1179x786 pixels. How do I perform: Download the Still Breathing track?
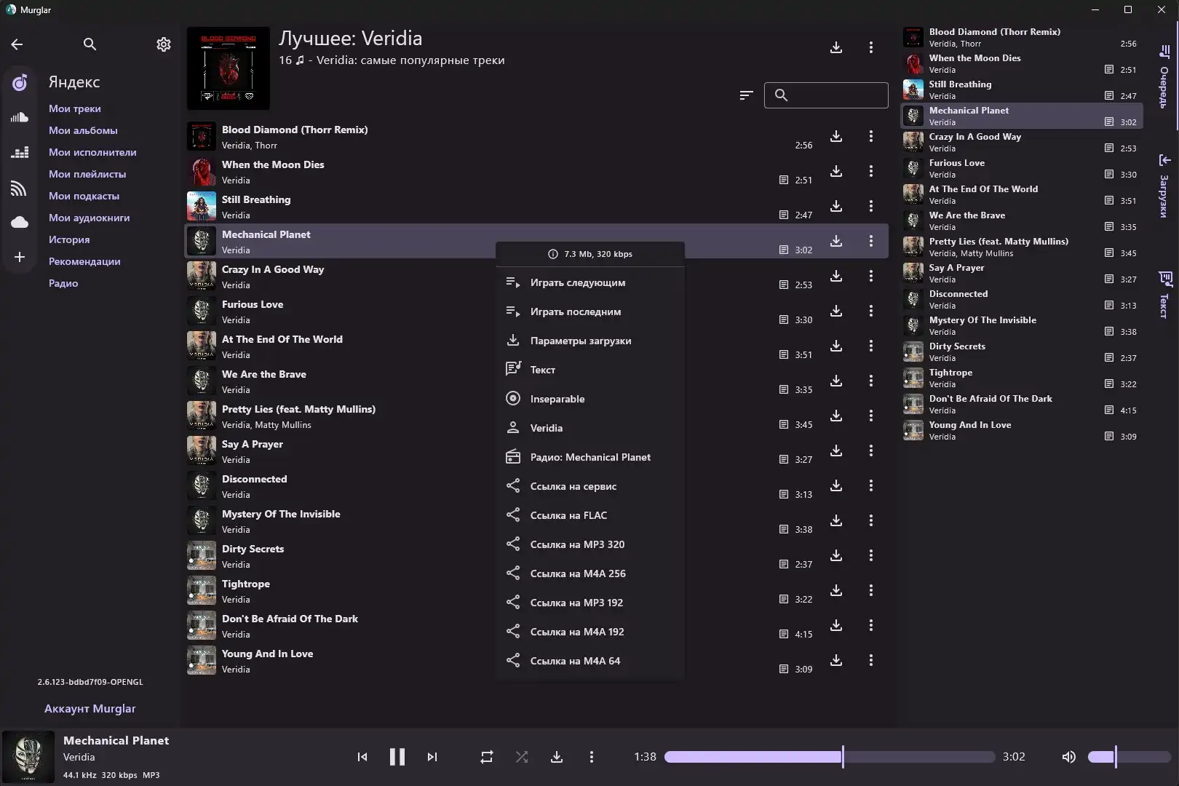click(836, 206)
